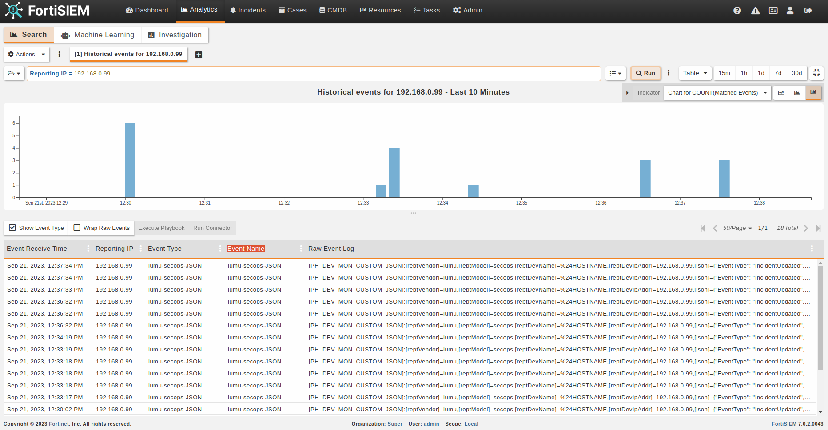Click the logout icon
Screen dimensions: 828x430
[808, 10]
